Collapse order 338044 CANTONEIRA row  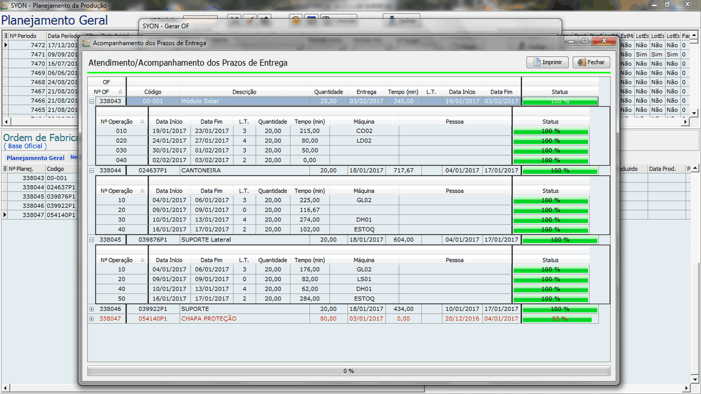tap(91, 170)
